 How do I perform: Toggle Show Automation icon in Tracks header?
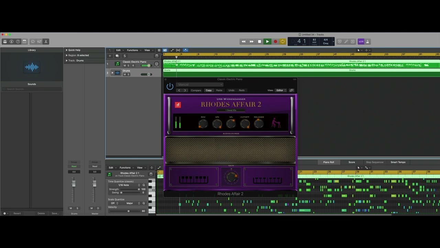tap(172, 50)
